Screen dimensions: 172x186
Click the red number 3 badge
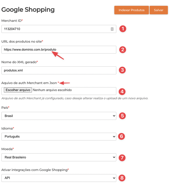click(122, 70)
